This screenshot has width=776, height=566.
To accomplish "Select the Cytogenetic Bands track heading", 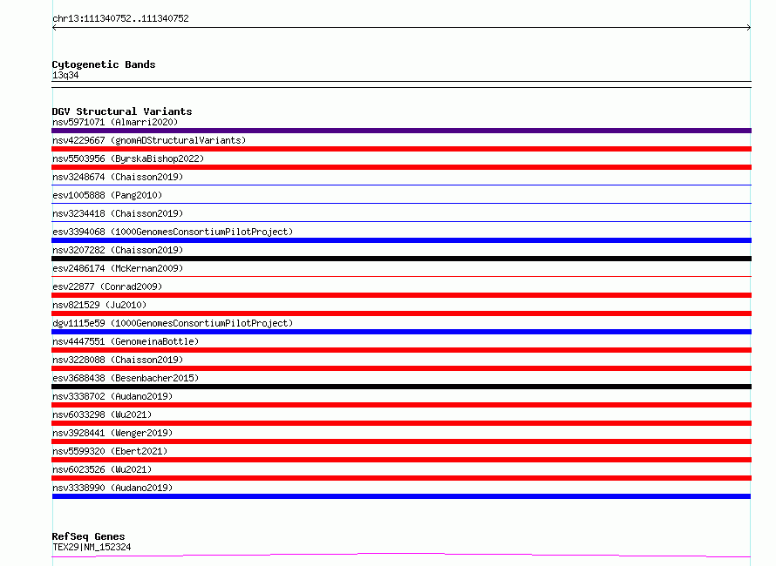I will pos(104,64).
